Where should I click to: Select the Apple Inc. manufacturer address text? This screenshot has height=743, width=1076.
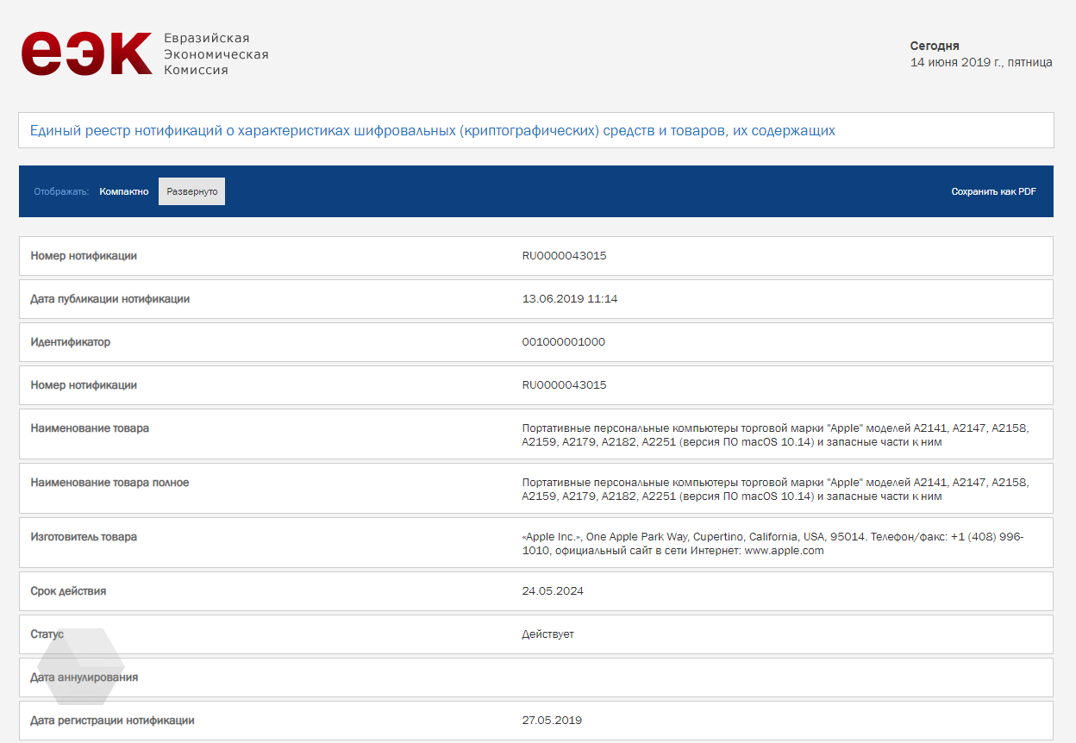coord(773,544)
